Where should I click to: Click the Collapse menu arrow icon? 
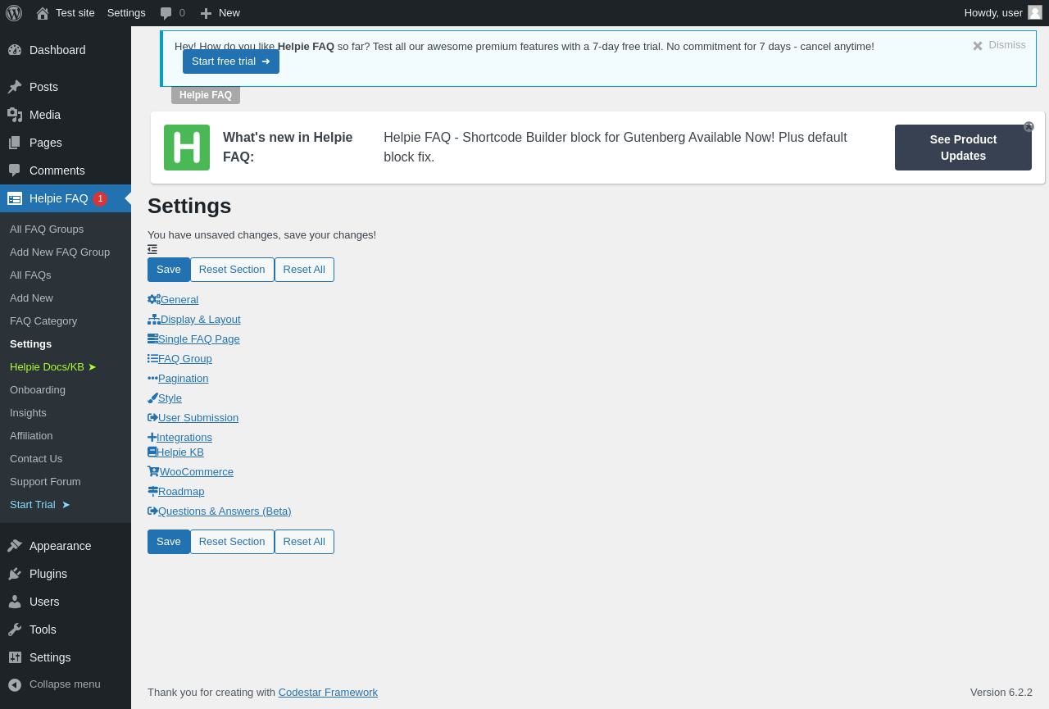(15, 684)
